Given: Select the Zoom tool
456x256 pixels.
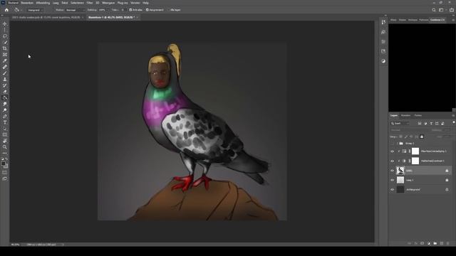Looking at the screenshot, I should 5,147.
